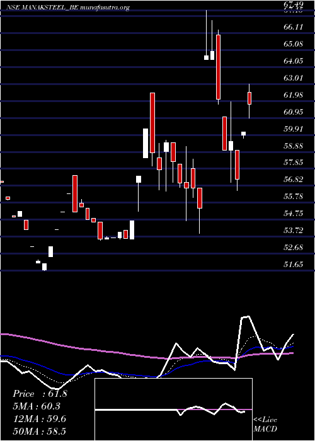
Task: Click the tall red candle peaking near 66
Action: pos(218,67)
